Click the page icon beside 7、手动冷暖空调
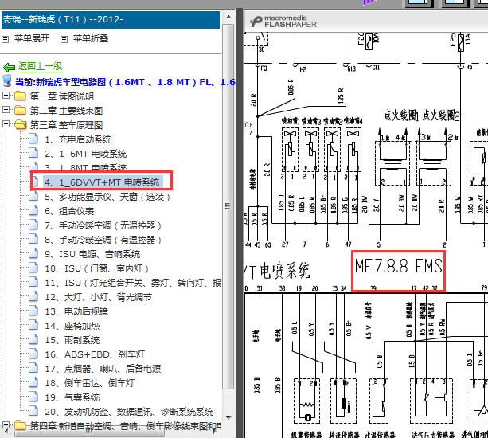The width and height of the screenshot is (488, 438). pos(33,225)
